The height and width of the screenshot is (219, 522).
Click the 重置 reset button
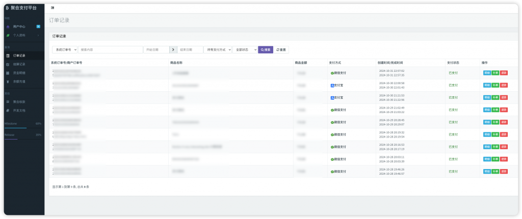click(281, 49)
